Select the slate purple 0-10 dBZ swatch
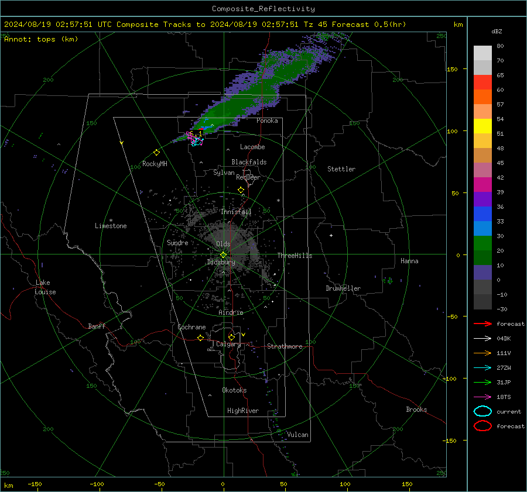This screenshot has height=492, width=527. coord(482,273)
